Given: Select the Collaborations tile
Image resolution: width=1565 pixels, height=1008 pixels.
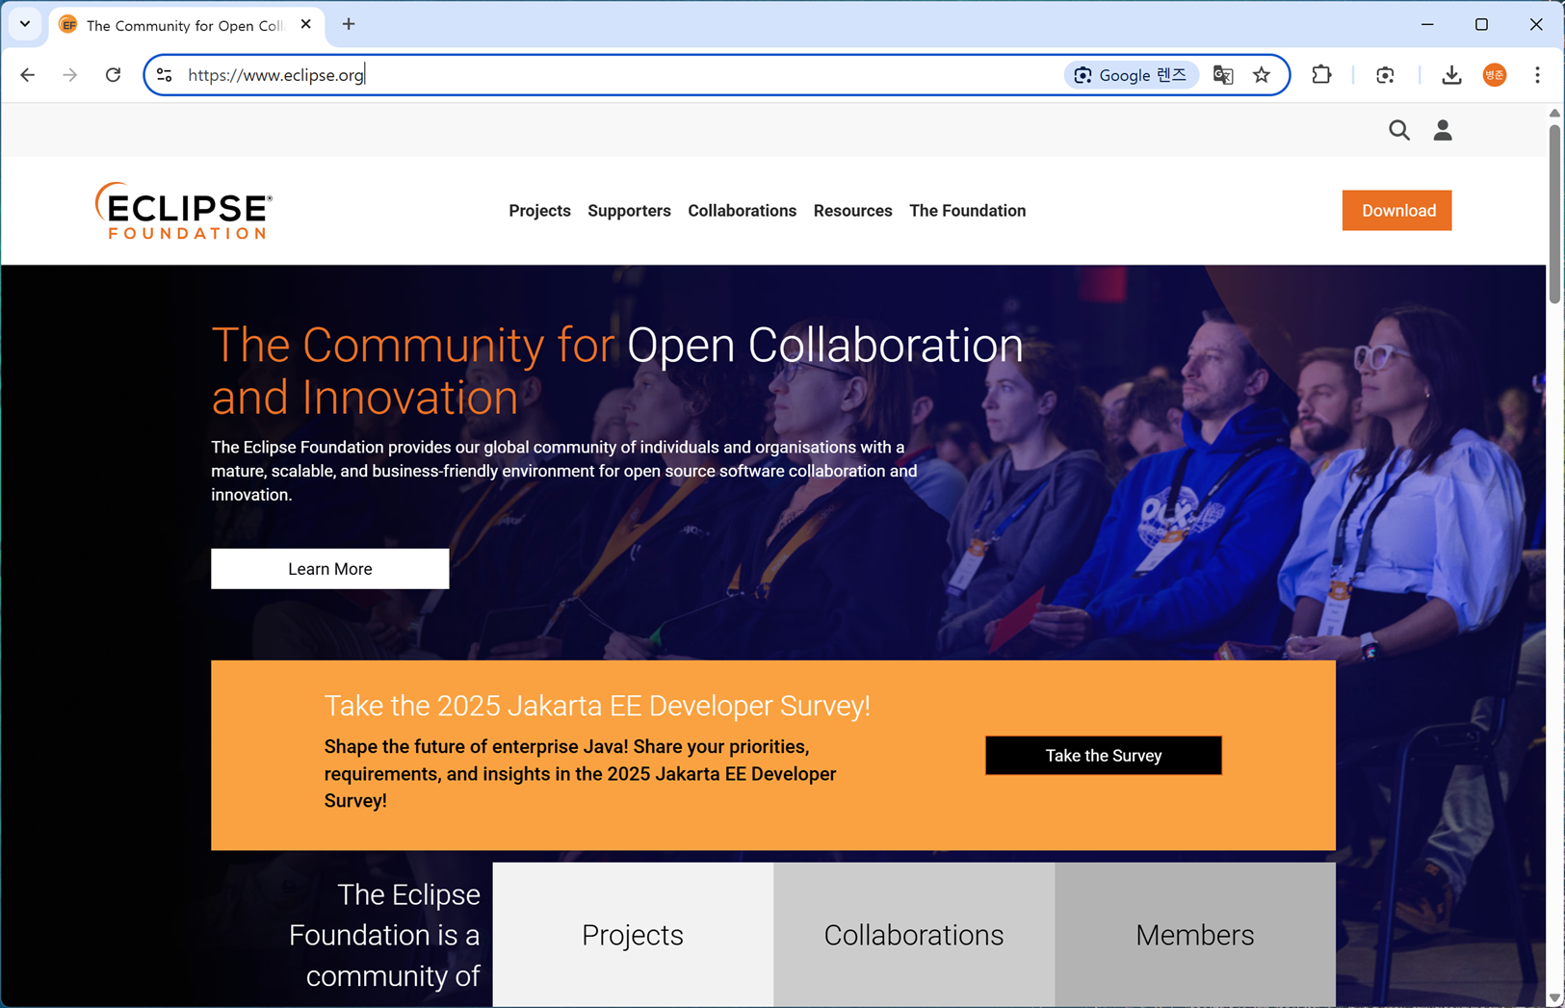Looking at the screenshot, I should point(914,935).
